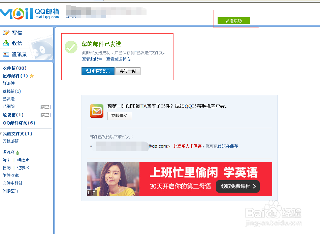Click the 返回邮箱首页 button
This screenshot has width=320, height=234.
point(98,71)
